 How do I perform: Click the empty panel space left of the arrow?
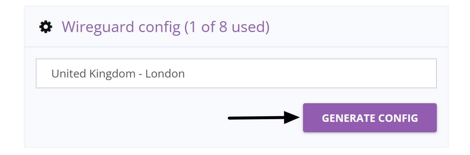point(127,118)
